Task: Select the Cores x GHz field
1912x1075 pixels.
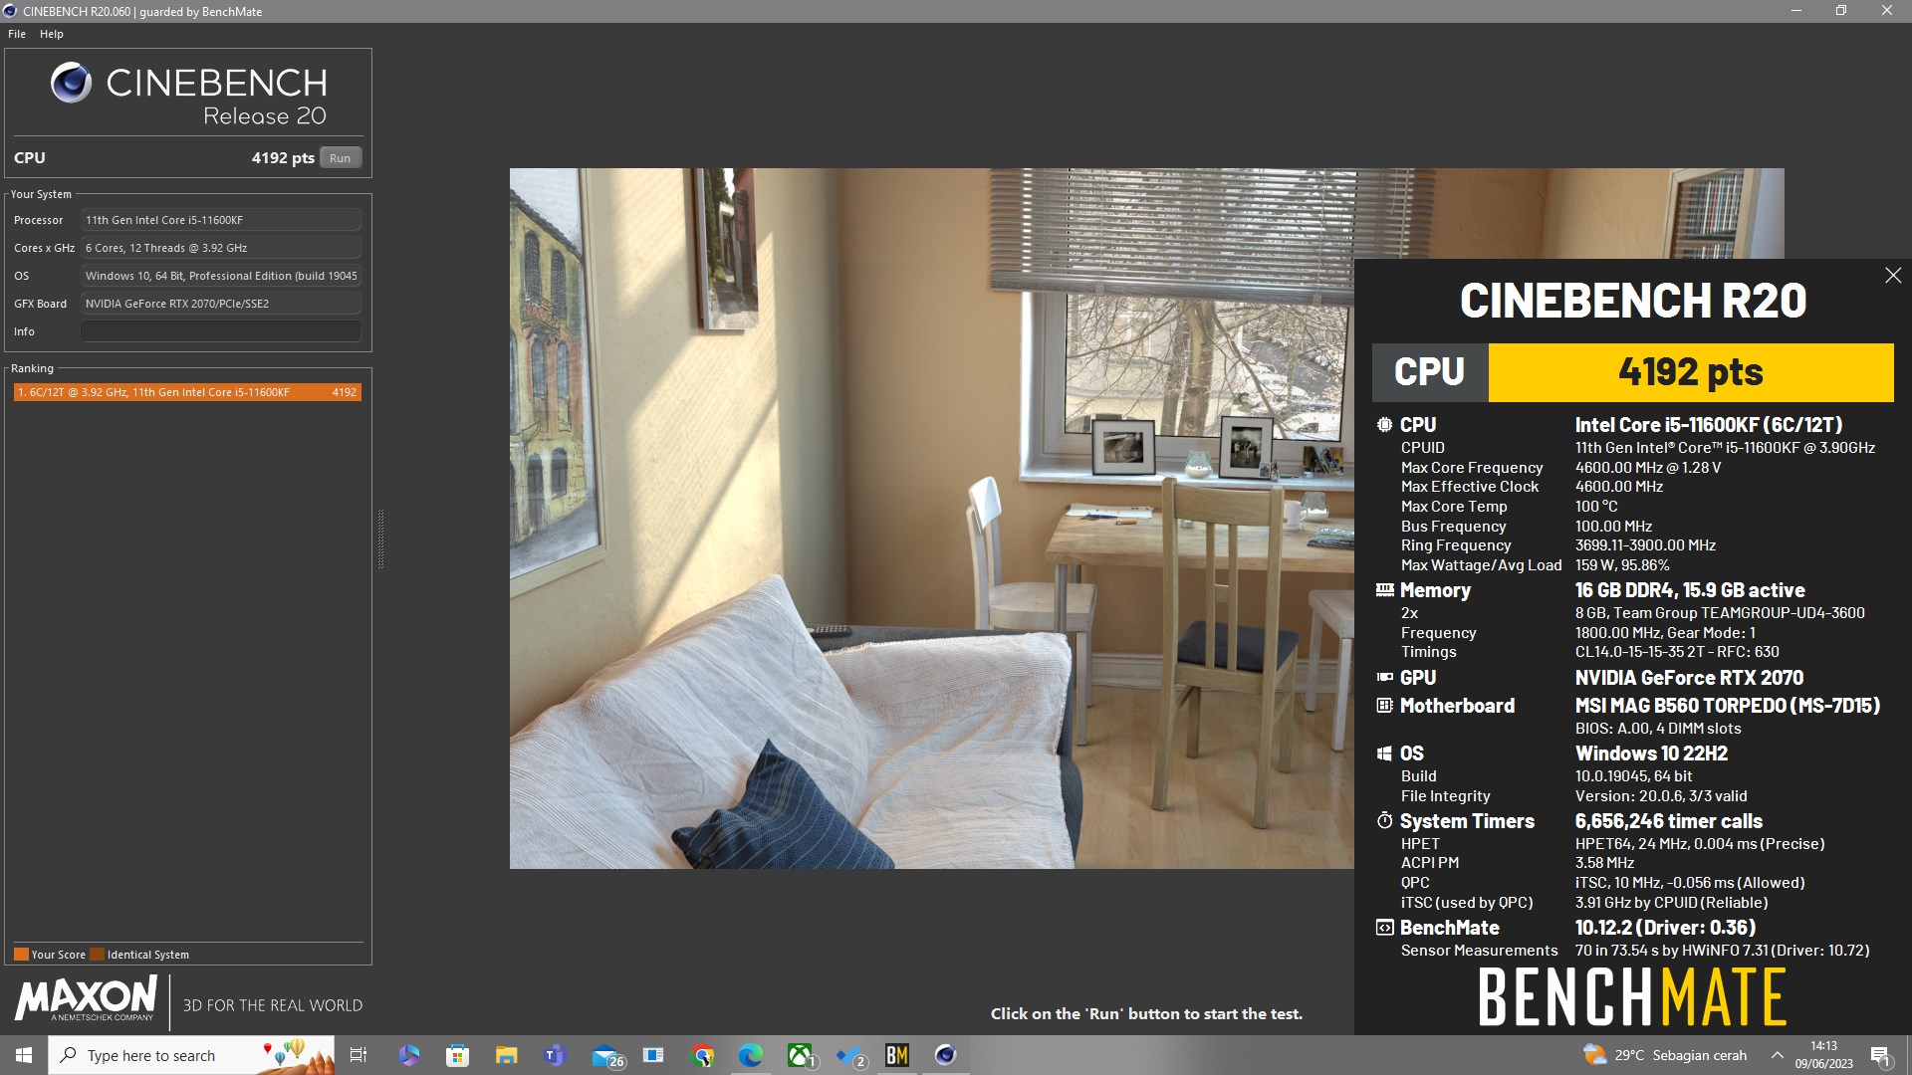Action: [x=220, y=248]
